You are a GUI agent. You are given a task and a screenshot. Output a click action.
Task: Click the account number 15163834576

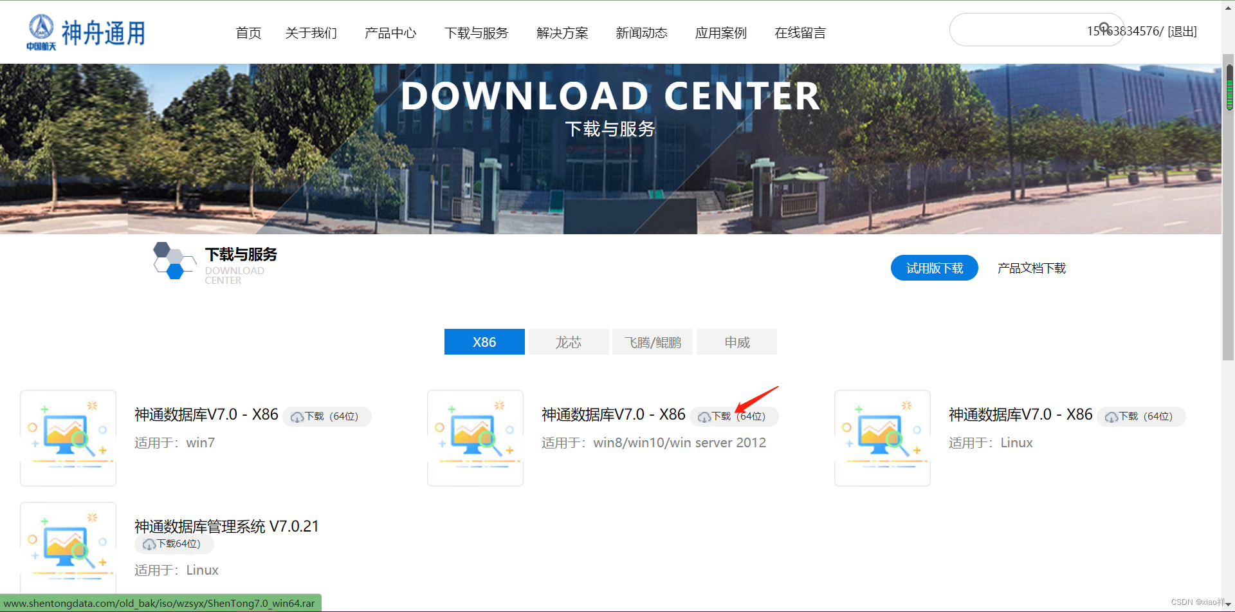[1123, 32]
